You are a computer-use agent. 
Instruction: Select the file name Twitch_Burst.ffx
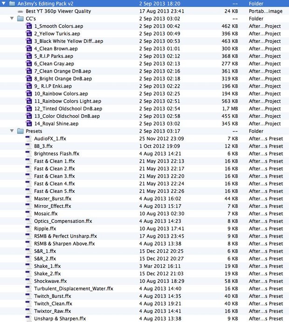tap(53, 296)
